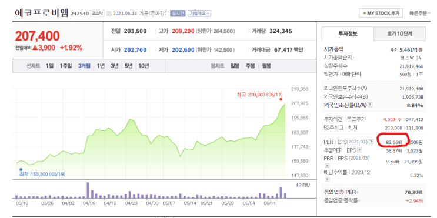This screenshot has height=218, width=437.
Task: Click the help icon beside PER EPS(2021.03)
Action: [x=371, y=142]
